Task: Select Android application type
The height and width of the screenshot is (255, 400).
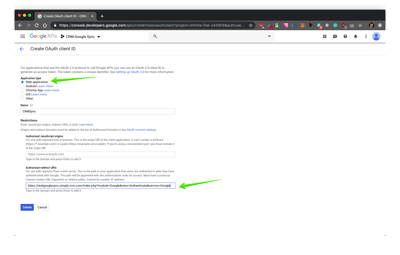Action: pyautogui.click(x=22, y=86)
